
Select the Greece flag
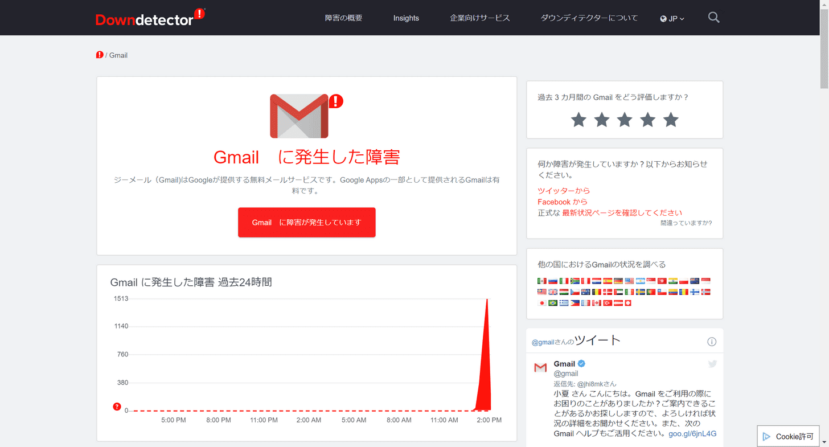pos(564,303)
